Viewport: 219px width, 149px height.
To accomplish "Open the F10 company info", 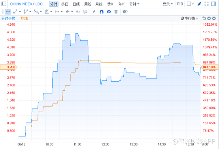I will click(180, 4).
